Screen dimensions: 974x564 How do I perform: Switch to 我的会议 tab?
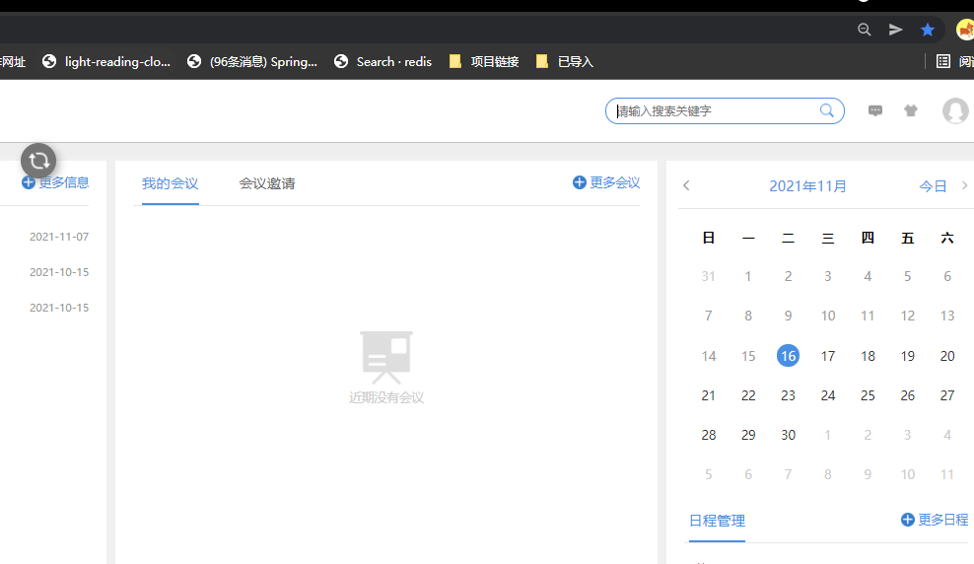[x=171, y=183]
